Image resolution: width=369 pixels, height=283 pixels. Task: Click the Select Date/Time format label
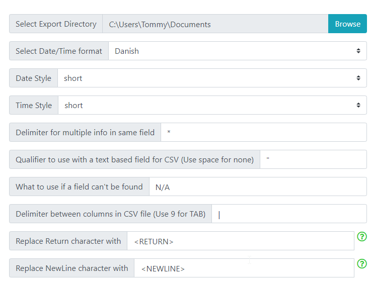59,51
